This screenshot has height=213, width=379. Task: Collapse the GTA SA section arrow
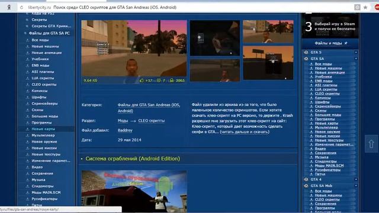point(356,59)
